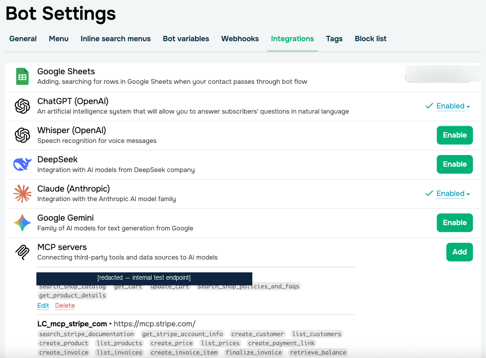The image size is (486, 358).
Task: Open the Tags tab
Action: tap(334, 39)
